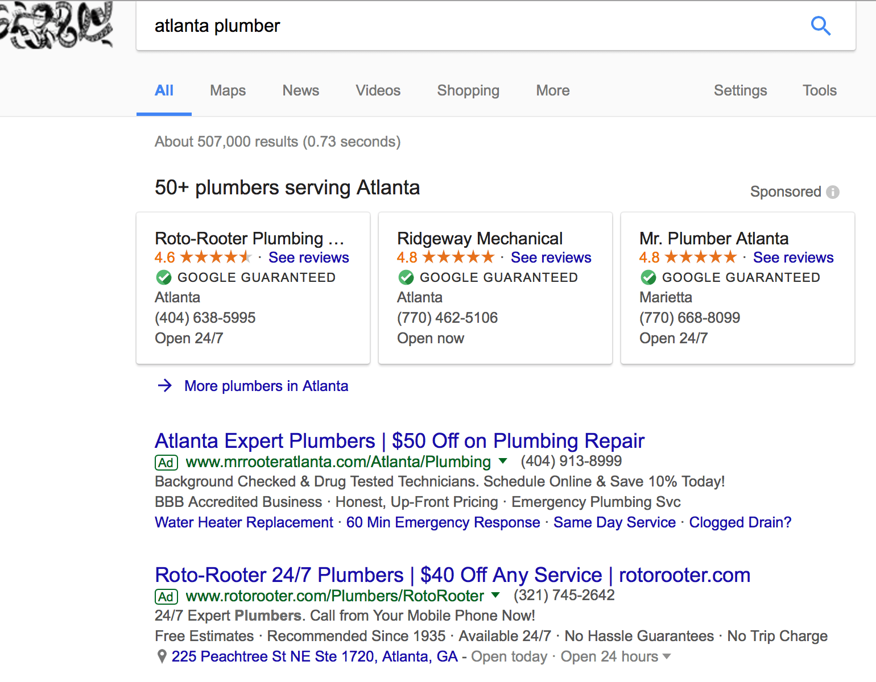Expand the Open 24 hours dropdown
This screenshot has width=876, height=682.
coord(667,656)
